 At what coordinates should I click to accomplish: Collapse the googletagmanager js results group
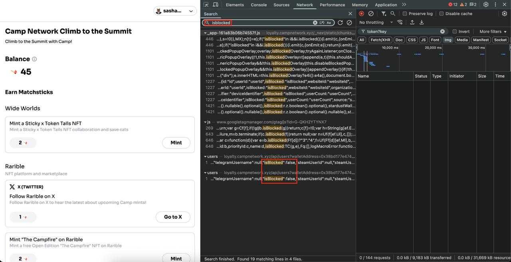coord(205,122)
